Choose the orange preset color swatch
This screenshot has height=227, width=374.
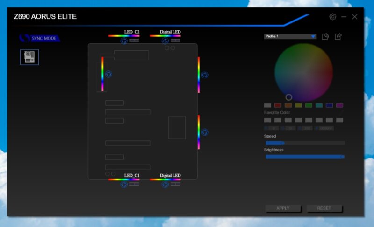tap(288, 105)
